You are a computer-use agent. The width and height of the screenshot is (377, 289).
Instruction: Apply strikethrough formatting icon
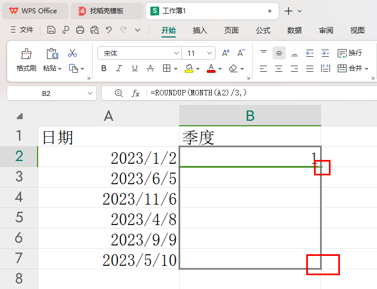coord(150,68)
